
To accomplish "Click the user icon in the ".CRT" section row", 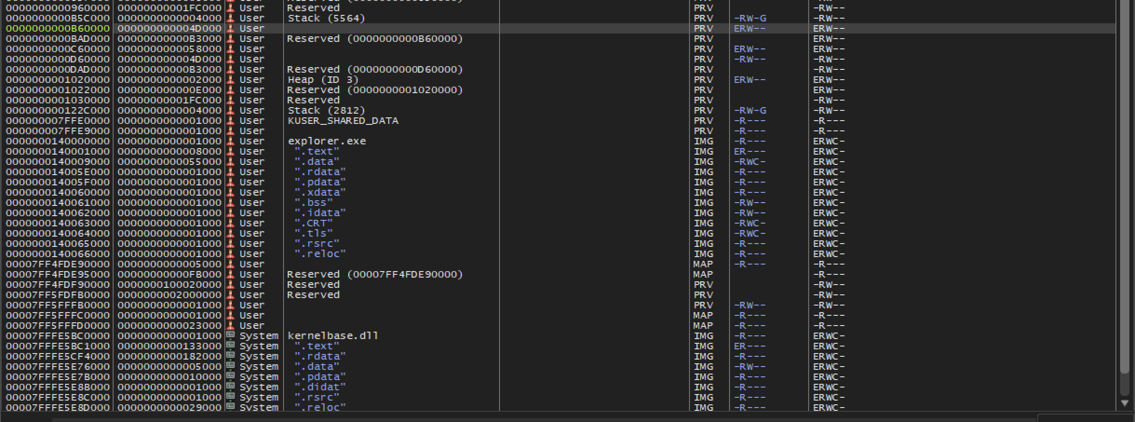I will click(230, 223).
